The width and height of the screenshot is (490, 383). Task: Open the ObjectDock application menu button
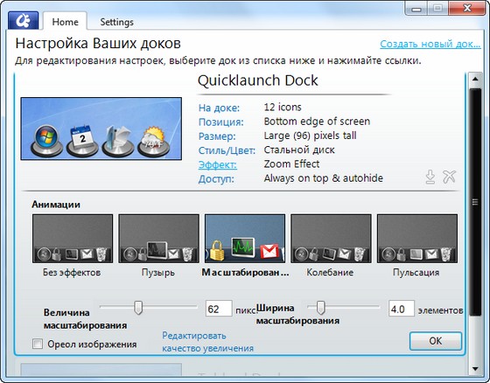pos(23,21)
